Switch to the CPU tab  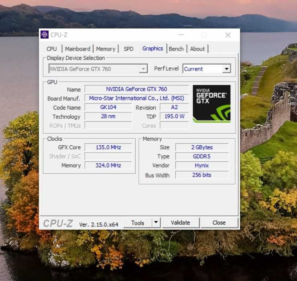52,49
